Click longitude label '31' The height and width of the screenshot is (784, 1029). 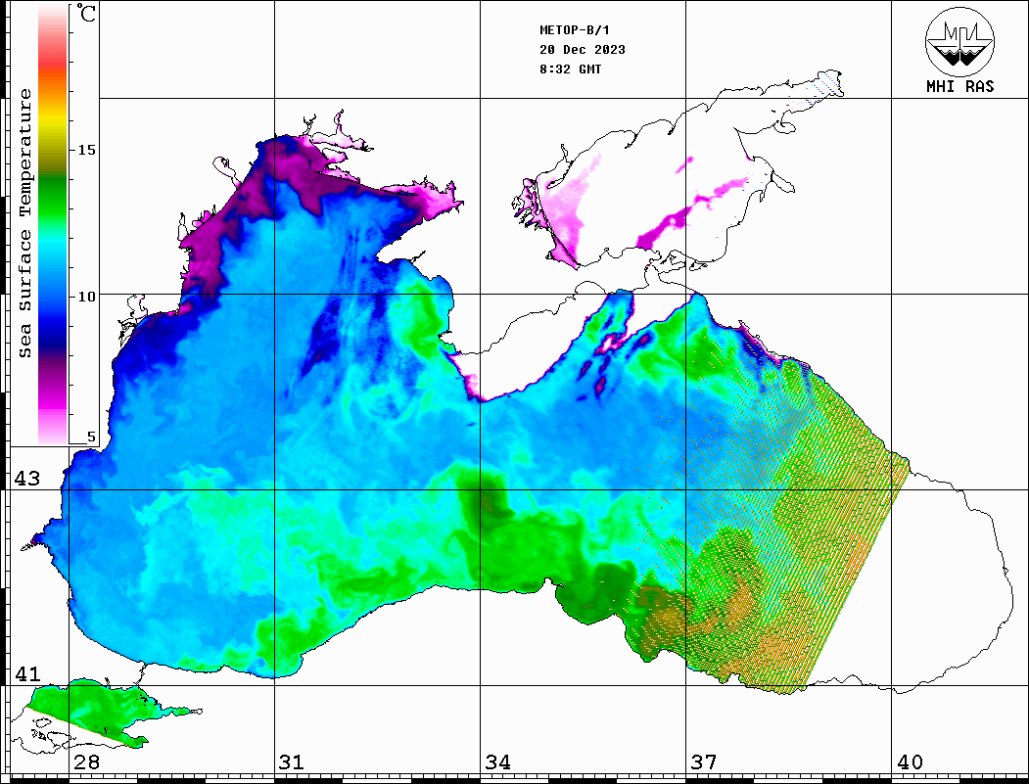coord(292,762)
